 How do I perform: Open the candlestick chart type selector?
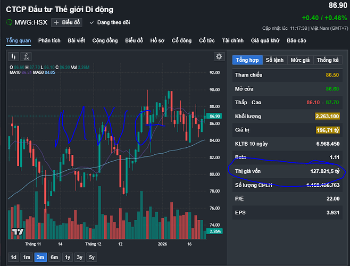coord(13,56)
